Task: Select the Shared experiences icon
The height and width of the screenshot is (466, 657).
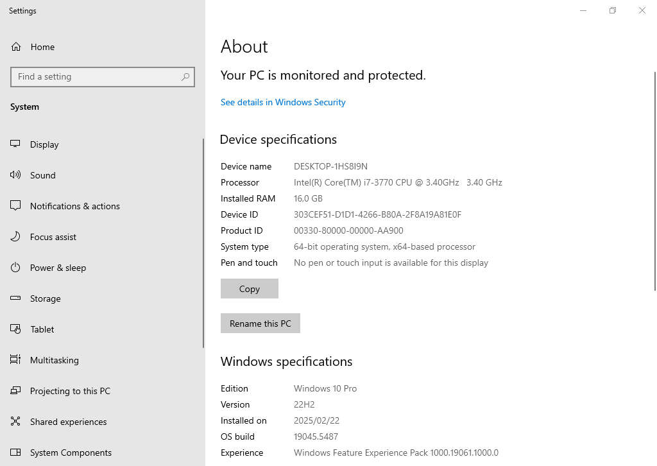Action: [x=14, y=422]
